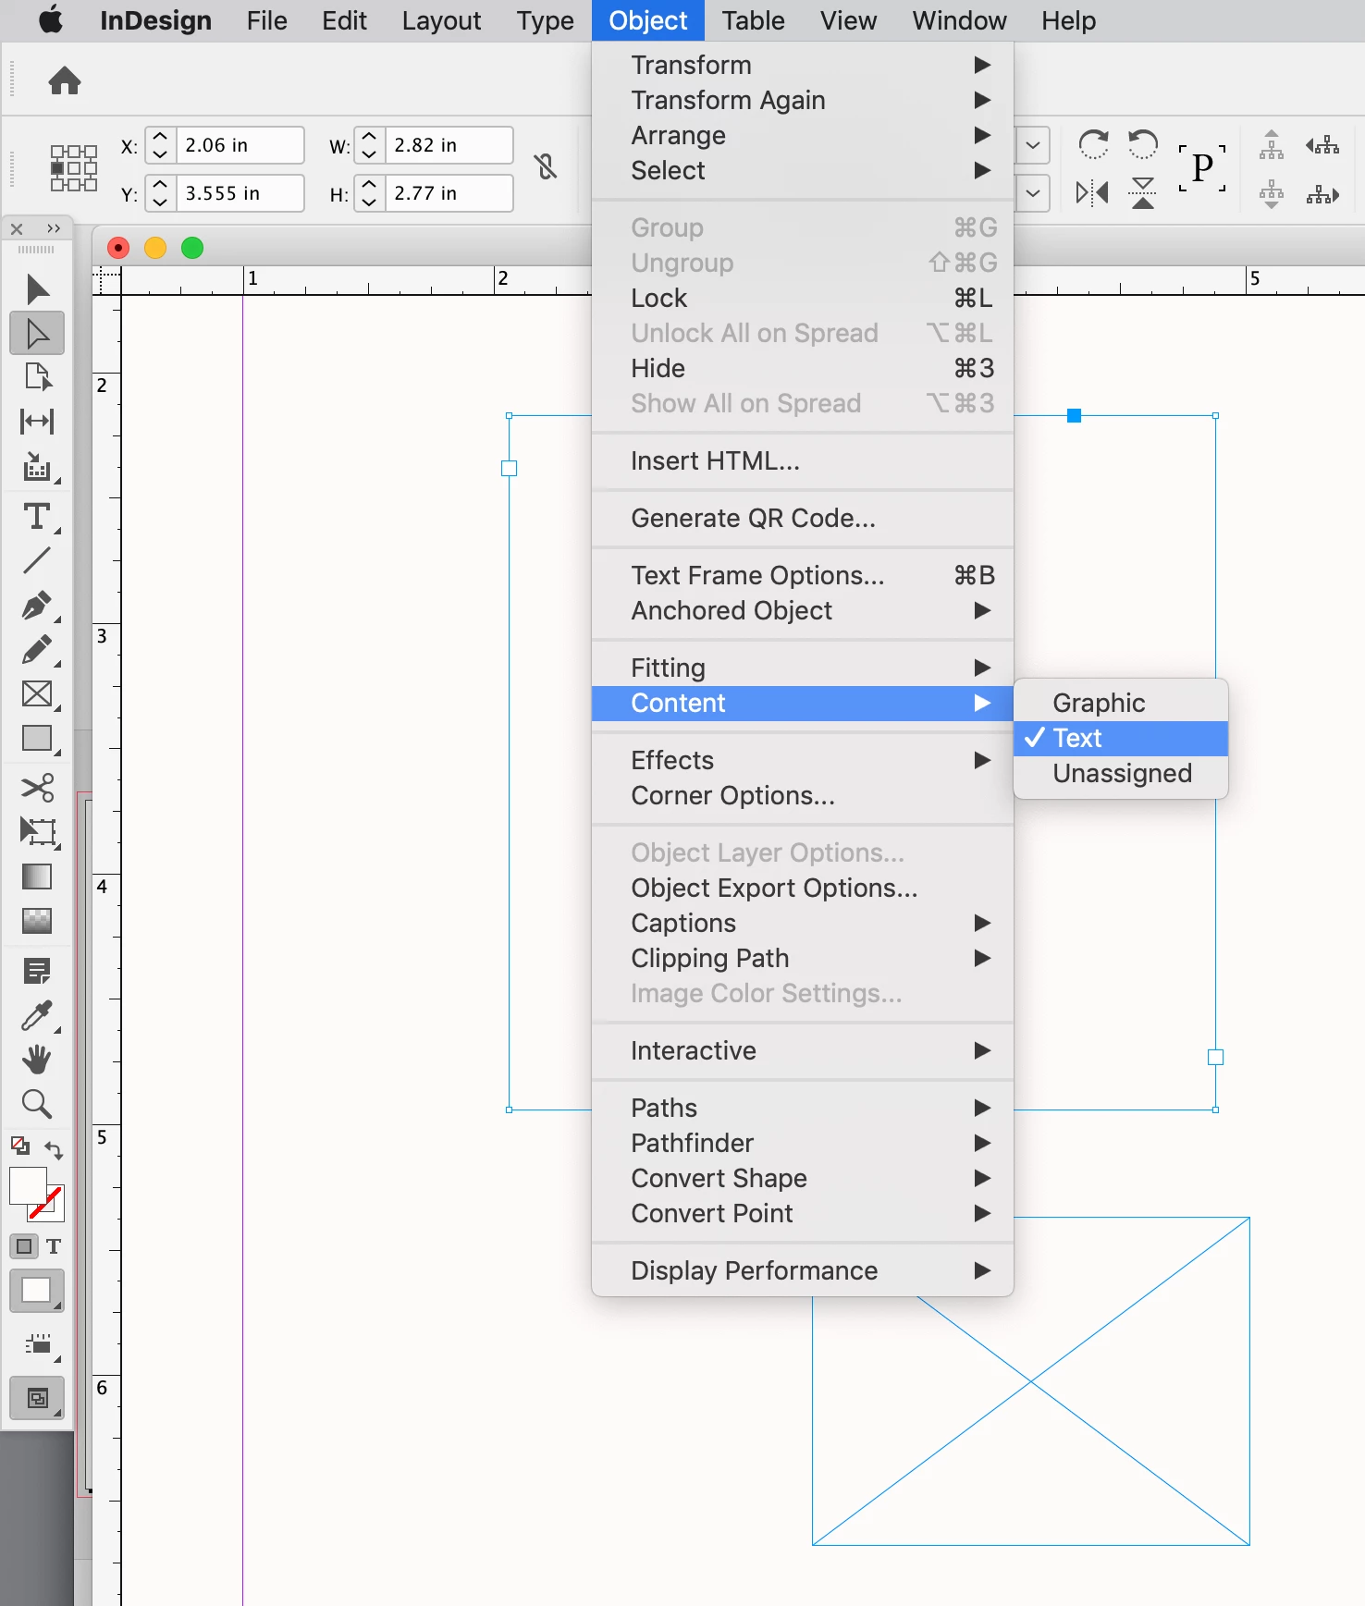Click the Select Container icon

(x=1272, y=144)
